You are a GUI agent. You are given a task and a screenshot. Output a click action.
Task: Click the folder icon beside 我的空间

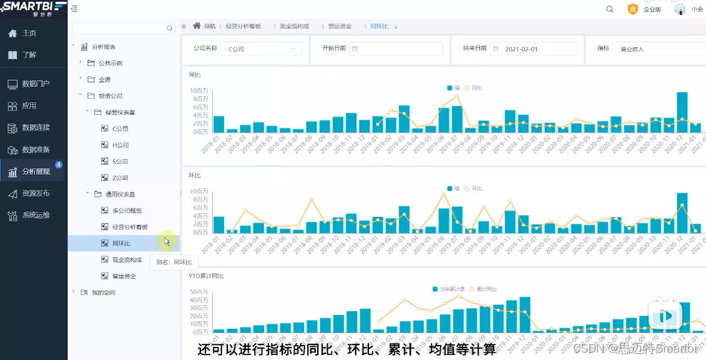click(84, 293)
